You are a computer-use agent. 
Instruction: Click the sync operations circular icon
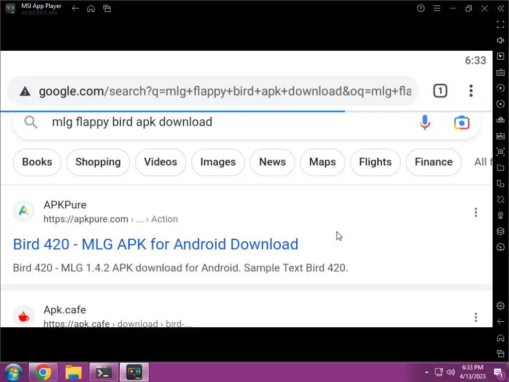click(500, 104)
